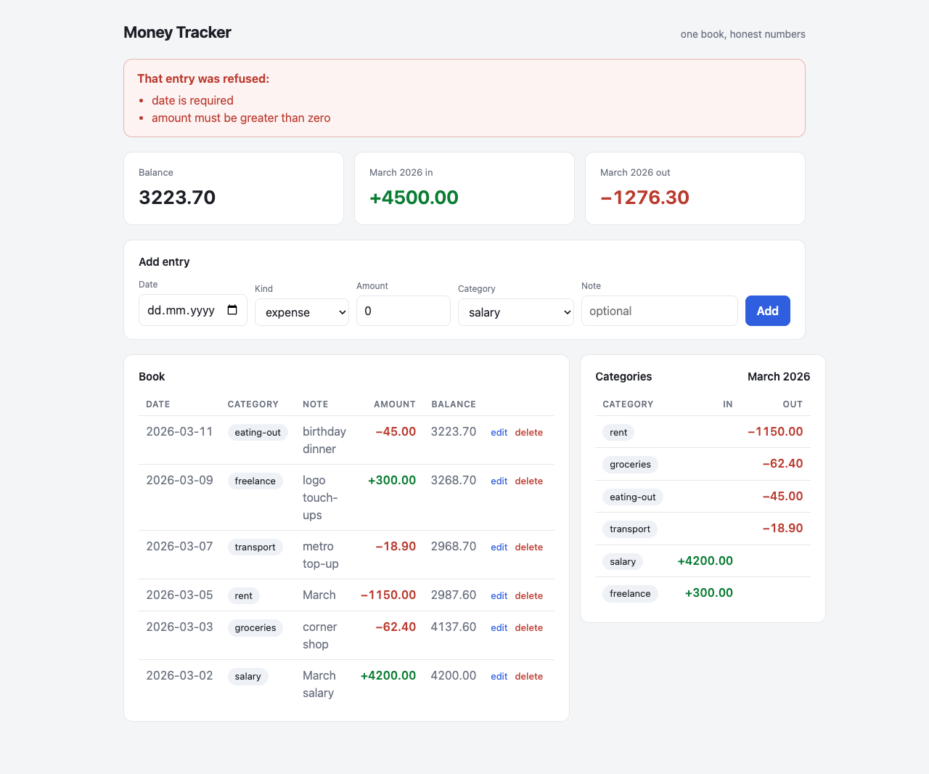
Task: Click the rent tag in Categories panel
Action: click(618, 432)
